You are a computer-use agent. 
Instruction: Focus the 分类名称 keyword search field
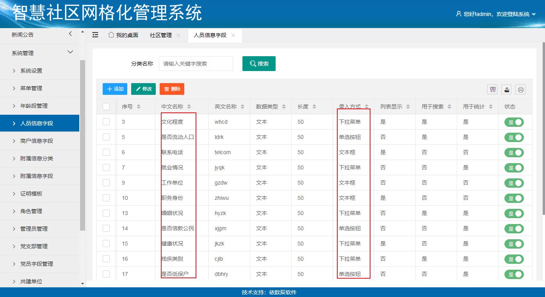tap(196, 64)
